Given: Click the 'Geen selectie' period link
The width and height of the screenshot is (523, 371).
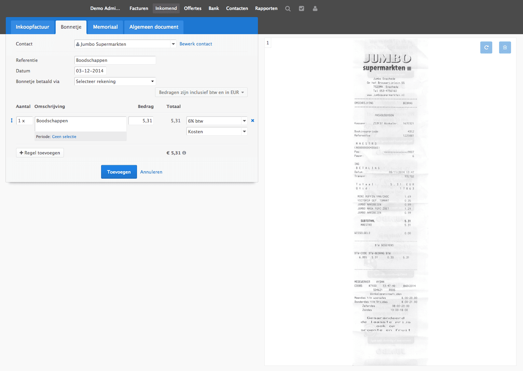Looking at the screenshot, I should point(64,137).
